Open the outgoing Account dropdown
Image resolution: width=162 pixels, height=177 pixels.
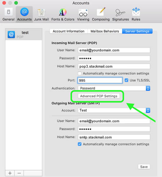(x=114, y=110)
